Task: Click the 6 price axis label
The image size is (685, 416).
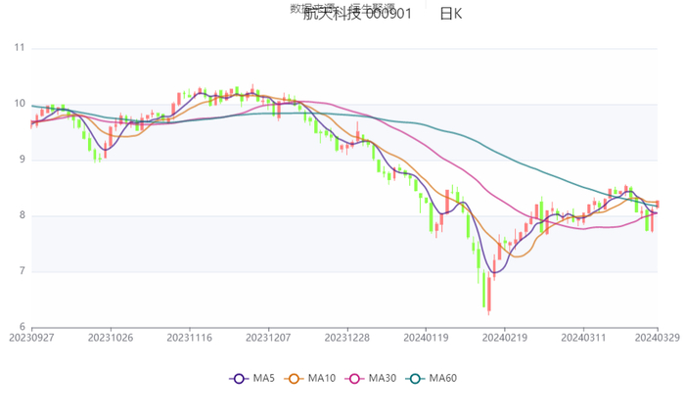Action: click(23, 327)
